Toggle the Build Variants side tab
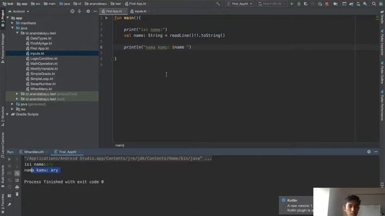Viewport: 385px width, 216px height. (x=2, y=176)
